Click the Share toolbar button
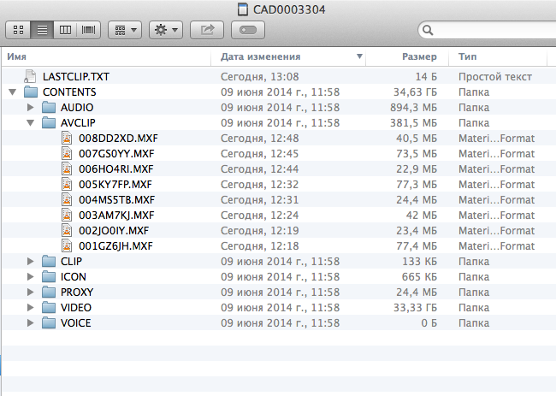 207,30
